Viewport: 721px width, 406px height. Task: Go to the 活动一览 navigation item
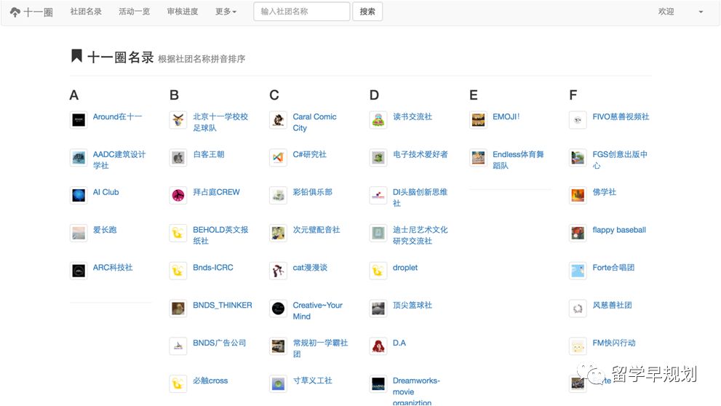(x=135, y=12)
